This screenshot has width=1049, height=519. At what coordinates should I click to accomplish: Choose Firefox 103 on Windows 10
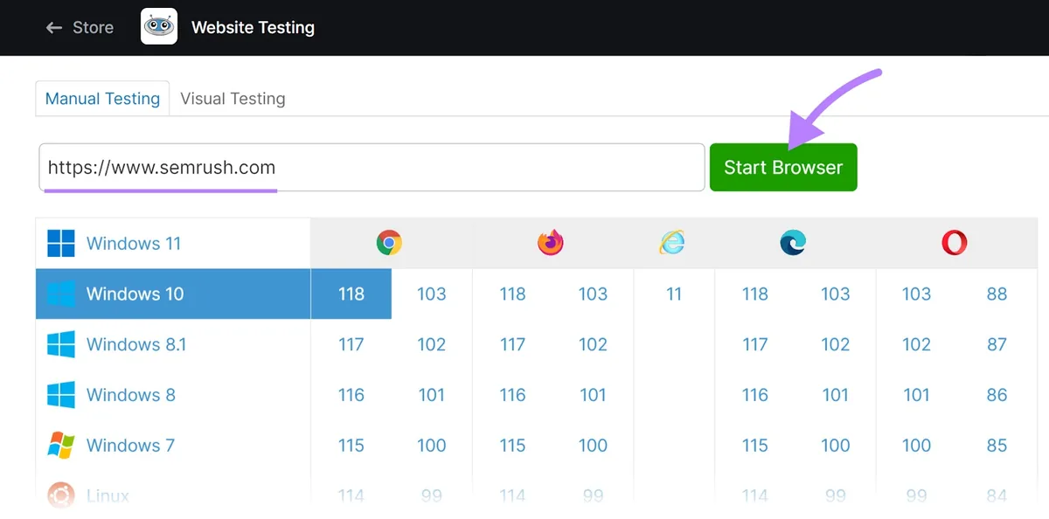tap(593, 294)
